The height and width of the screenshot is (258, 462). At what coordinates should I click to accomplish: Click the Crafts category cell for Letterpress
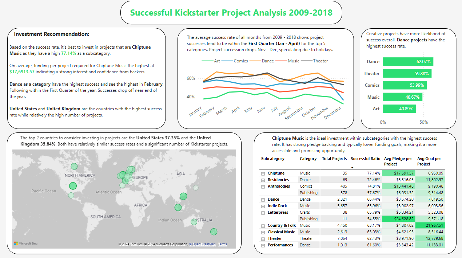[309, 212]
